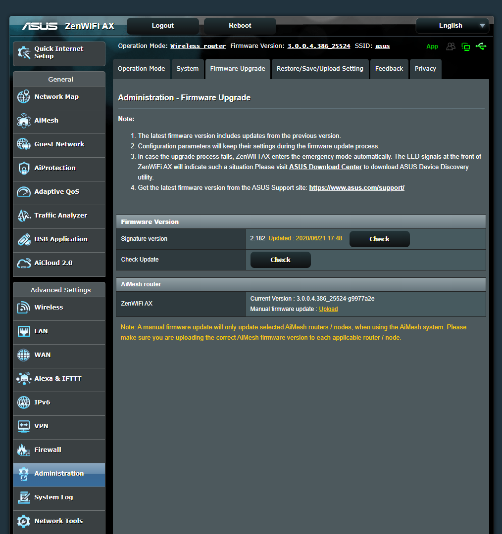
Task: Click the Reboot button
Action: click(x=240, y=26)
